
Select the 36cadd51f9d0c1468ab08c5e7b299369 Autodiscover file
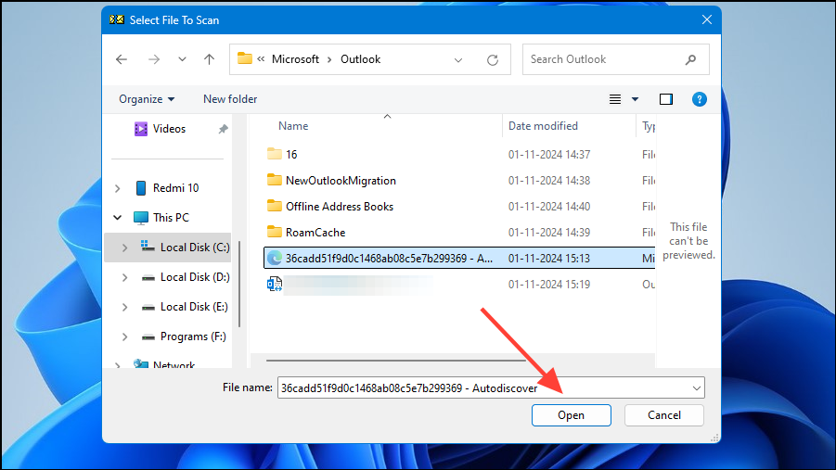click(x=459, y=259)
